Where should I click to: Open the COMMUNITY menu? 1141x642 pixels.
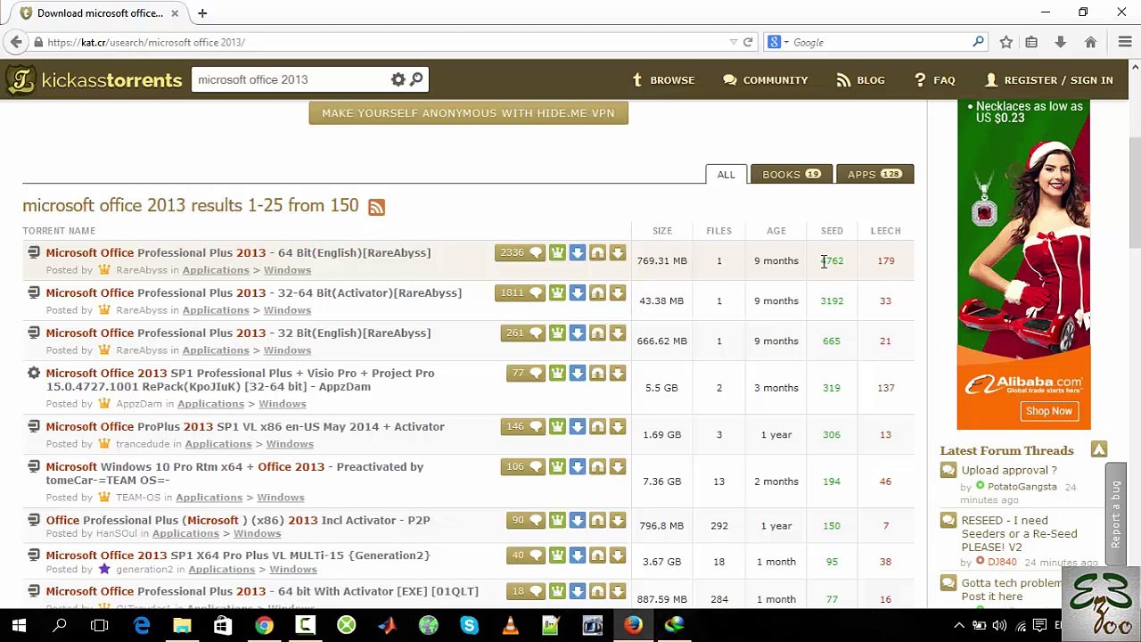click(765, 80)
